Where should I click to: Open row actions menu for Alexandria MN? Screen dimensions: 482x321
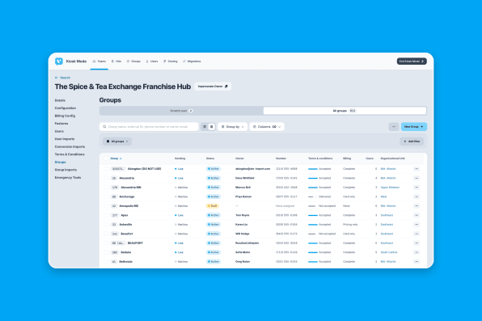click(416, 188)
